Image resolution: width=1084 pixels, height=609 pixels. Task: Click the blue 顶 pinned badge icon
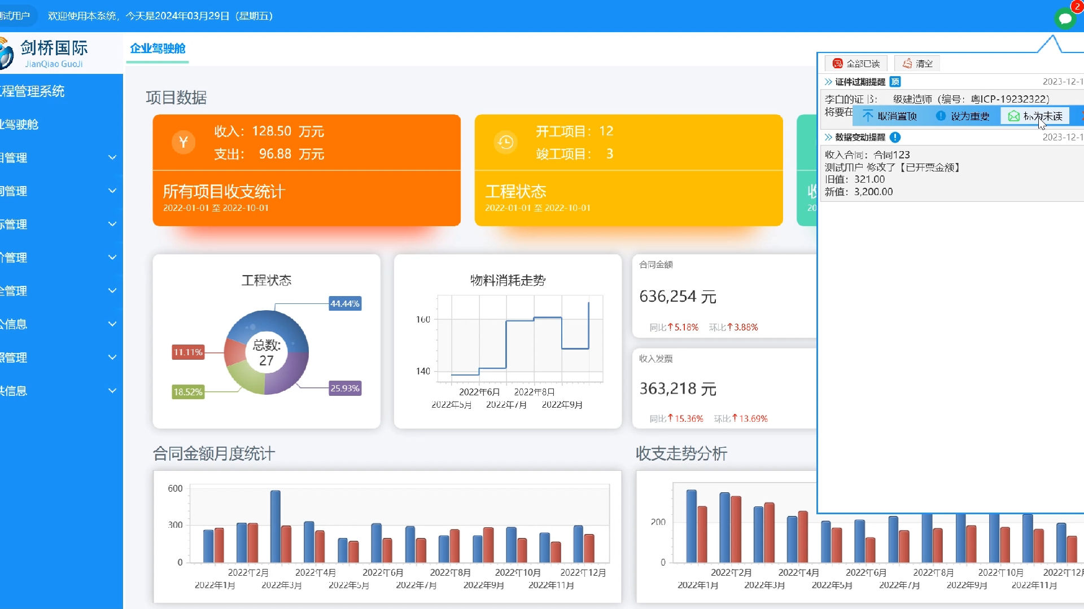[x=895, y=82]
